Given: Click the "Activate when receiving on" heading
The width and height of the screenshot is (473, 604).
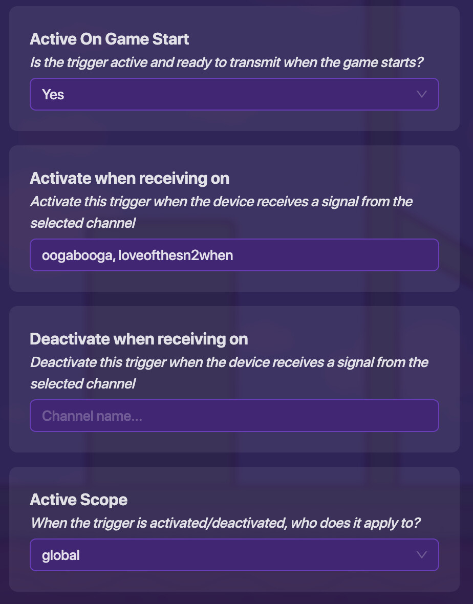Looking at the screenshot, I should 130,178.
